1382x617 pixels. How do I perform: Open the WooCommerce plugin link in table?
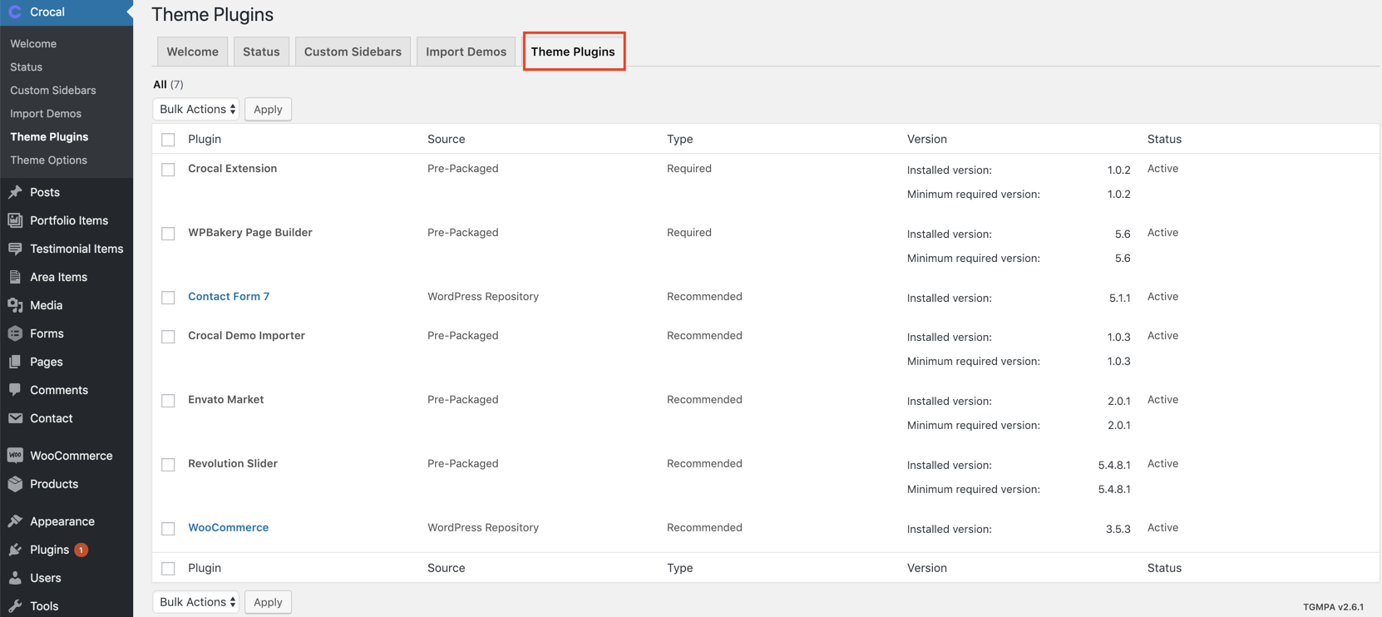228,527
